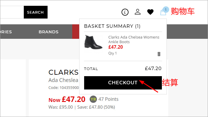Click the CLARKS brand heading
208x117 pixels.
[x=63, y=72]
